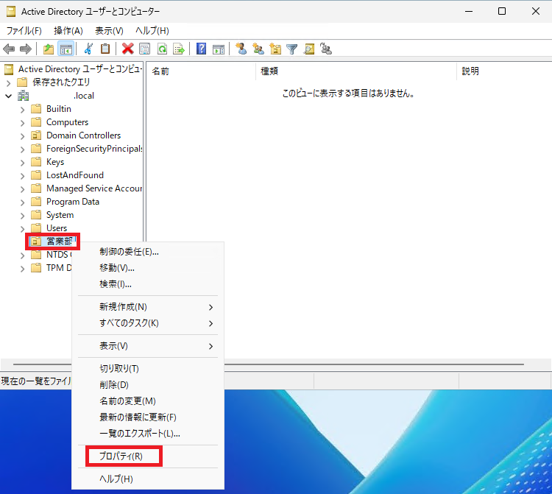The width and height of the screenshot is (552, 494).
Task: Expand the Users container node
Action: pyautogui.click(x=22, y=228)
